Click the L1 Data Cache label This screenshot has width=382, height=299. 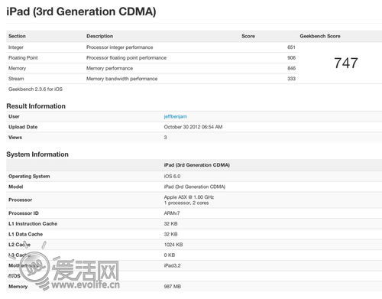pyautogui.click(x=25, y=234)
